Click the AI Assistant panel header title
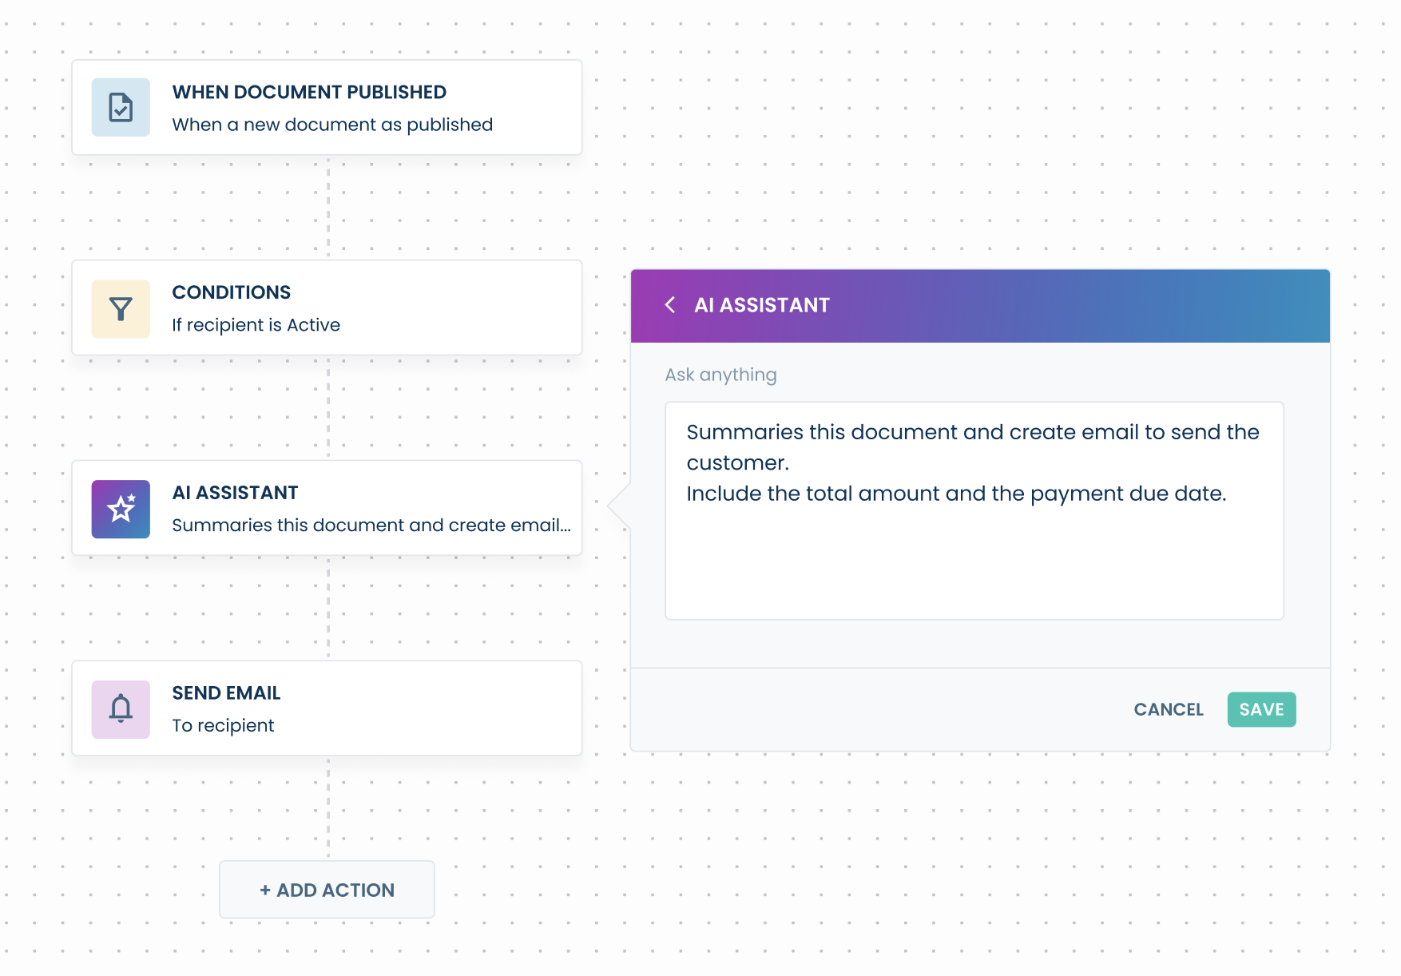 tap(762, 305)
